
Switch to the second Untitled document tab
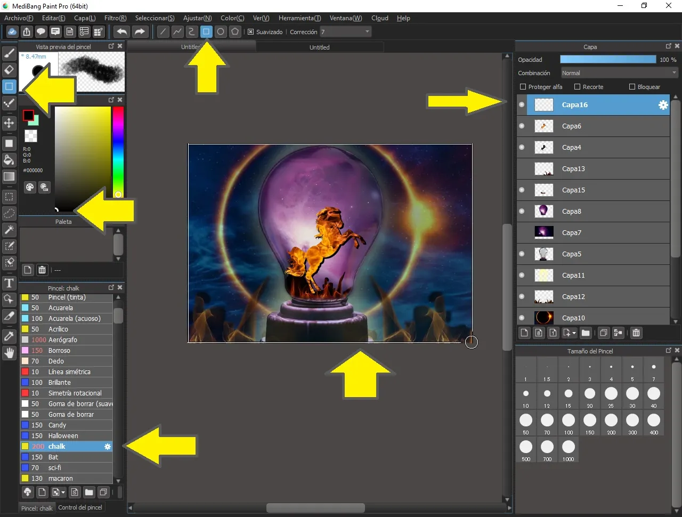[x=320, y=47]
